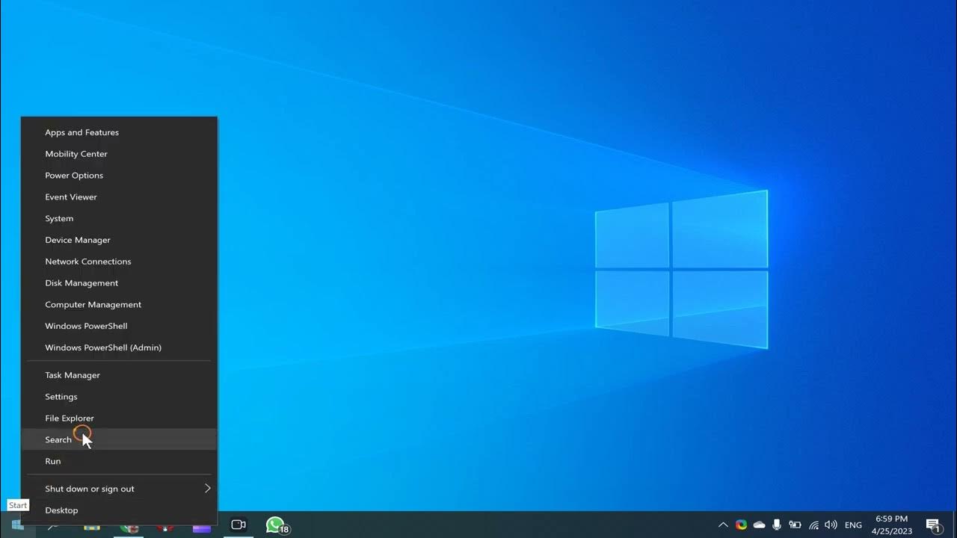
Task: Choose Search in the Start context menu
Action: 58,439
